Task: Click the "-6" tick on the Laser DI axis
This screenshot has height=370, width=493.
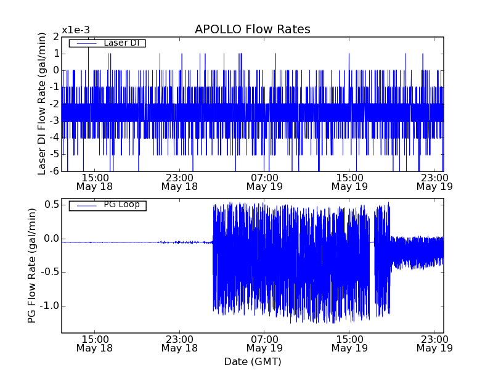Action: 55,171
